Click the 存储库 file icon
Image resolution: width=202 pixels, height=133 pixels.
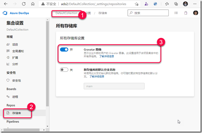click(8, 113)
